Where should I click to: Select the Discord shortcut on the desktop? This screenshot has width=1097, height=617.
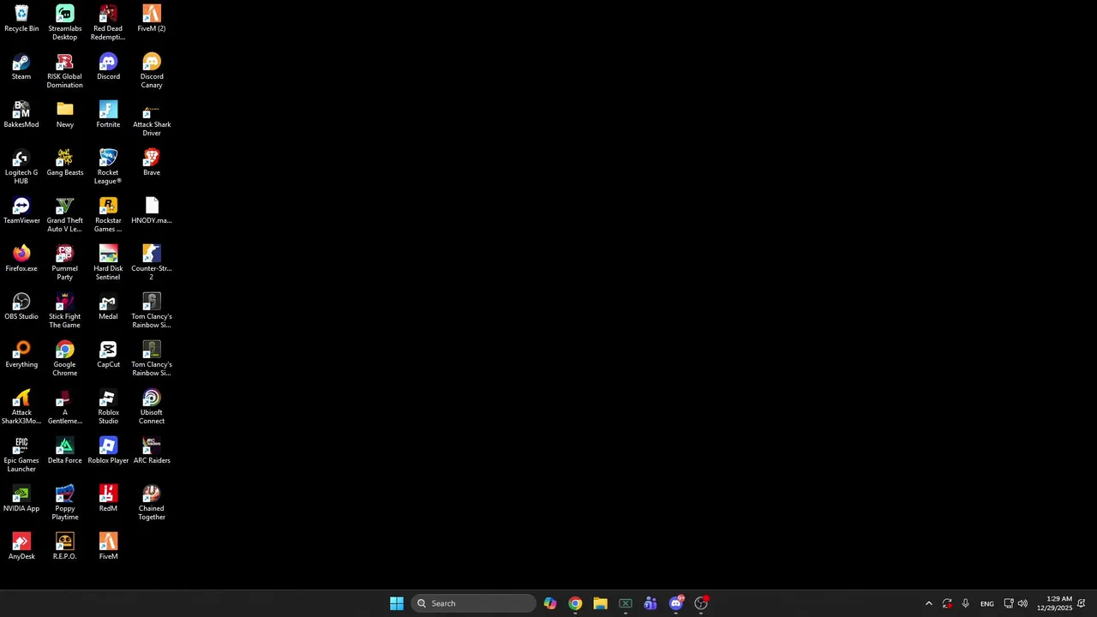click(108, 67)
